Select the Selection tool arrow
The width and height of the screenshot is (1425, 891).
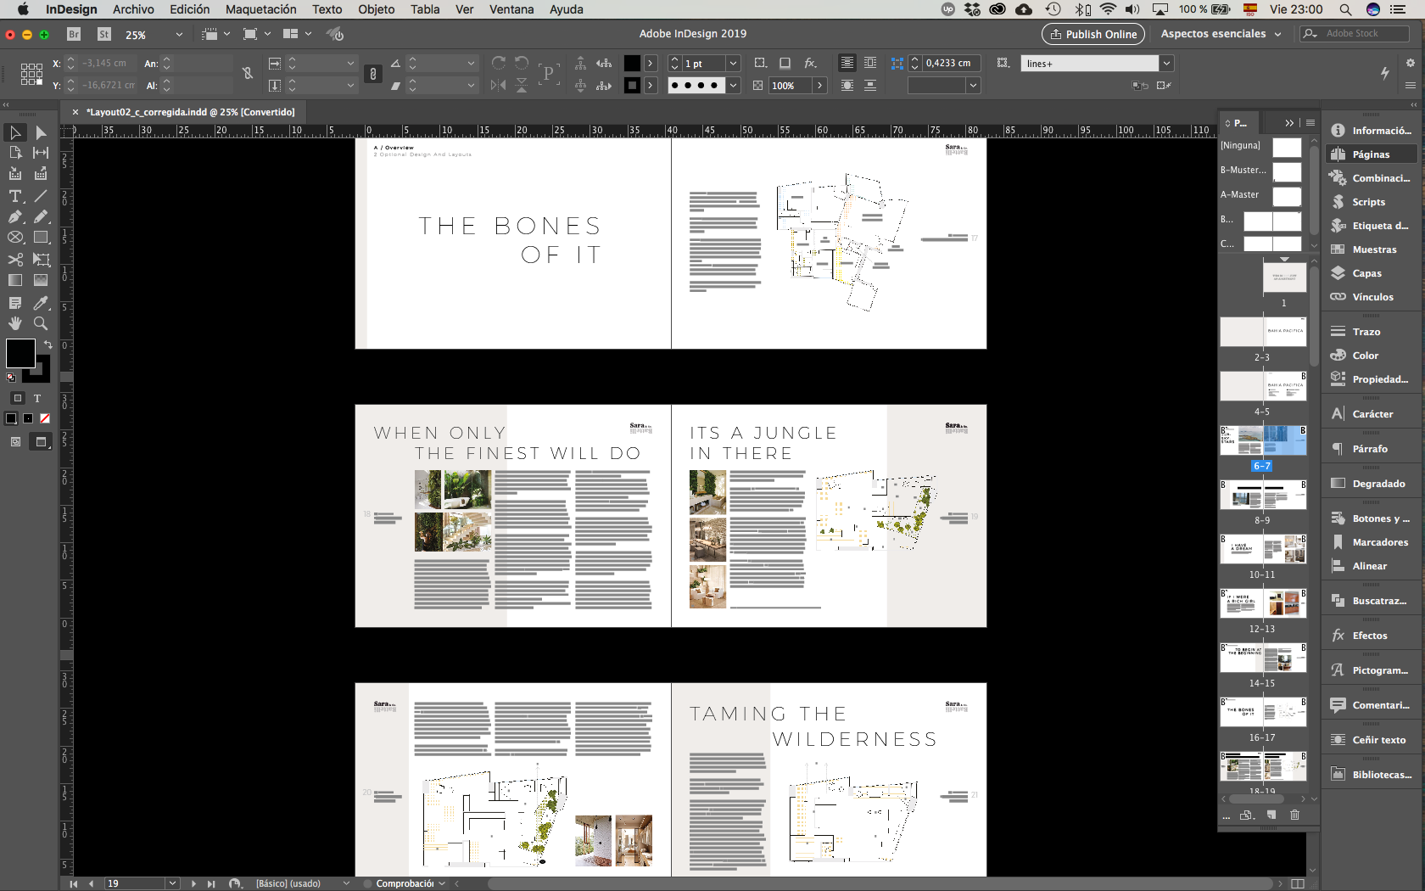(15, 132)
